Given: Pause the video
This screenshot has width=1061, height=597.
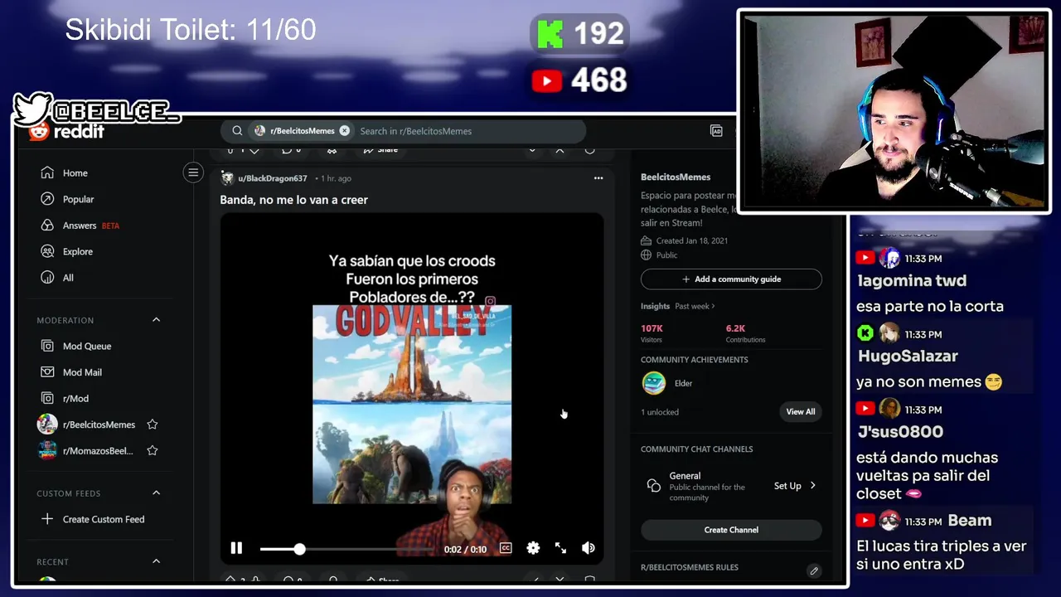Looking at the screenshot, I should coord(236,548).
